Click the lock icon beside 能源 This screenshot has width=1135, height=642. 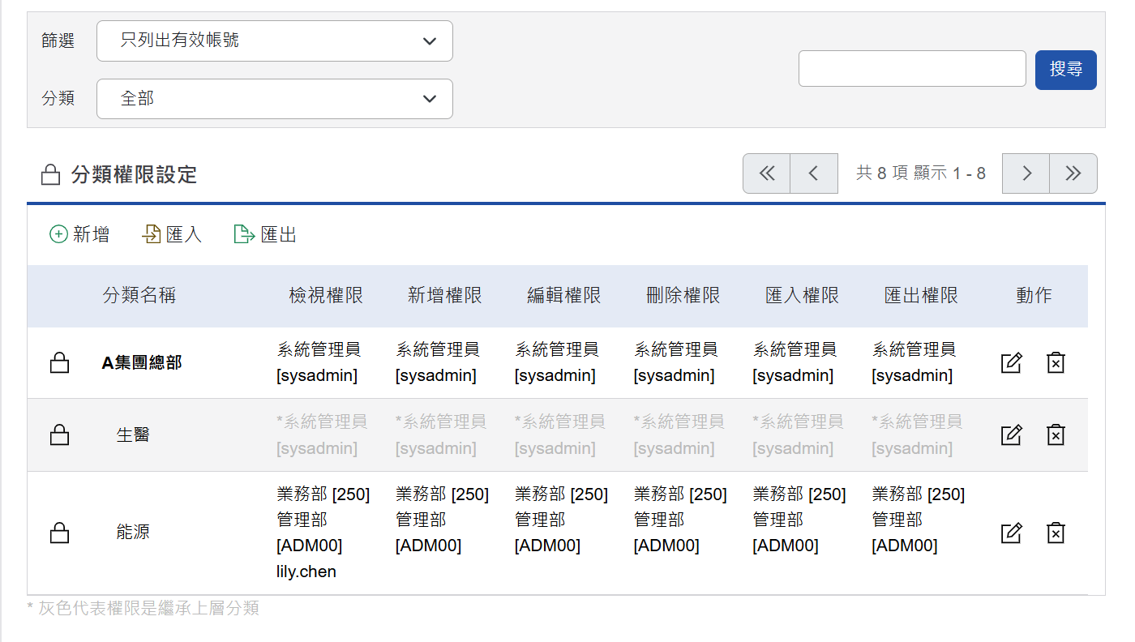(x=59, y=533)
